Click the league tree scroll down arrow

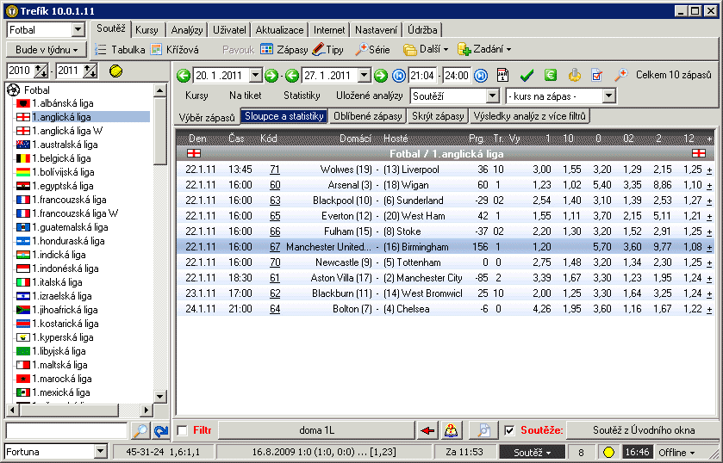tap(160, 396)
